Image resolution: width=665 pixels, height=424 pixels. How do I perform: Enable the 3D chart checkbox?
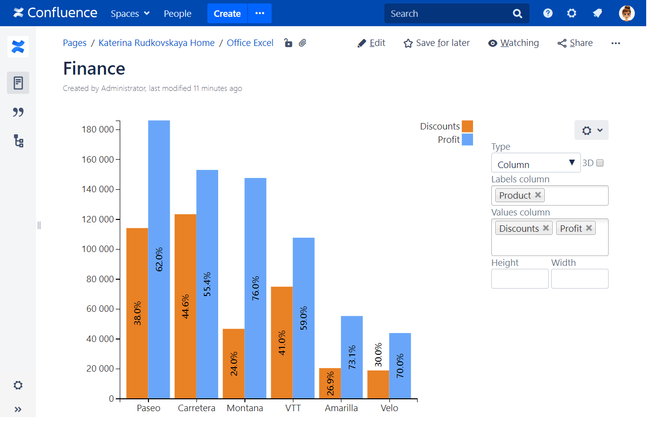(x=600, y=163)
